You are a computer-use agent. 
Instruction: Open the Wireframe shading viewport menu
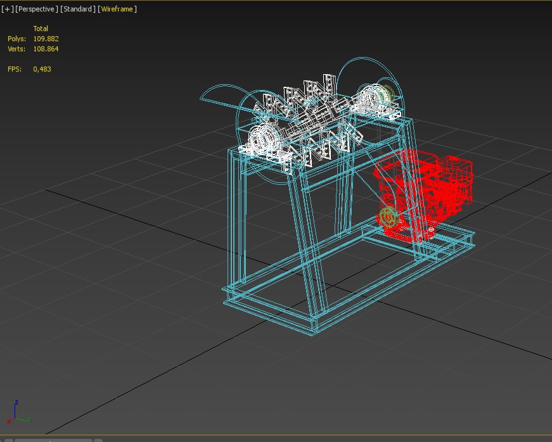(x=117, y=9)
